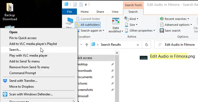Viewport: 198px width, 102px height.
Task: Click the Dropbox icon beside Send with Transfer
Action: [5, 81]
